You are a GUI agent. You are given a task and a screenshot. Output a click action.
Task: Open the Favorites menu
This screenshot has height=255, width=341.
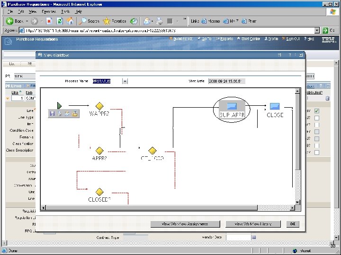[49, 11]
